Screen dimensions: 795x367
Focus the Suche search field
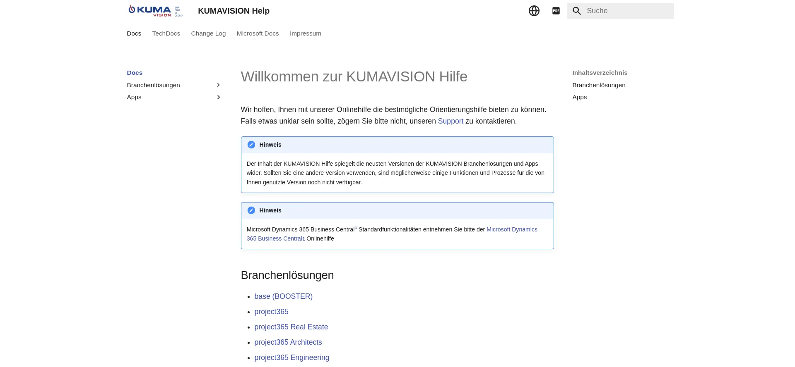[620, 11]
